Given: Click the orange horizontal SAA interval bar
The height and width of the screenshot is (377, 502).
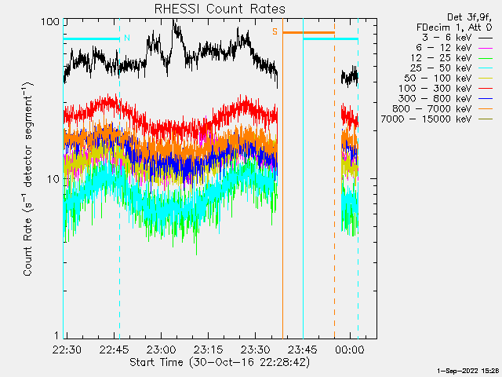Looking at the screenshot, I should [308, 33].
